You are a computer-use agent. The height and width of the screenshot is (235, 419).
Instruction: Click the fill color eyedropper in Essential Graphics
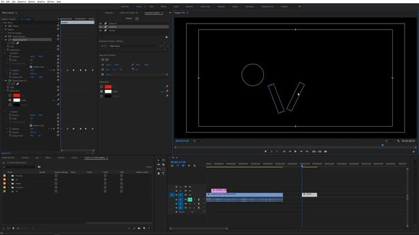point(167,87)
